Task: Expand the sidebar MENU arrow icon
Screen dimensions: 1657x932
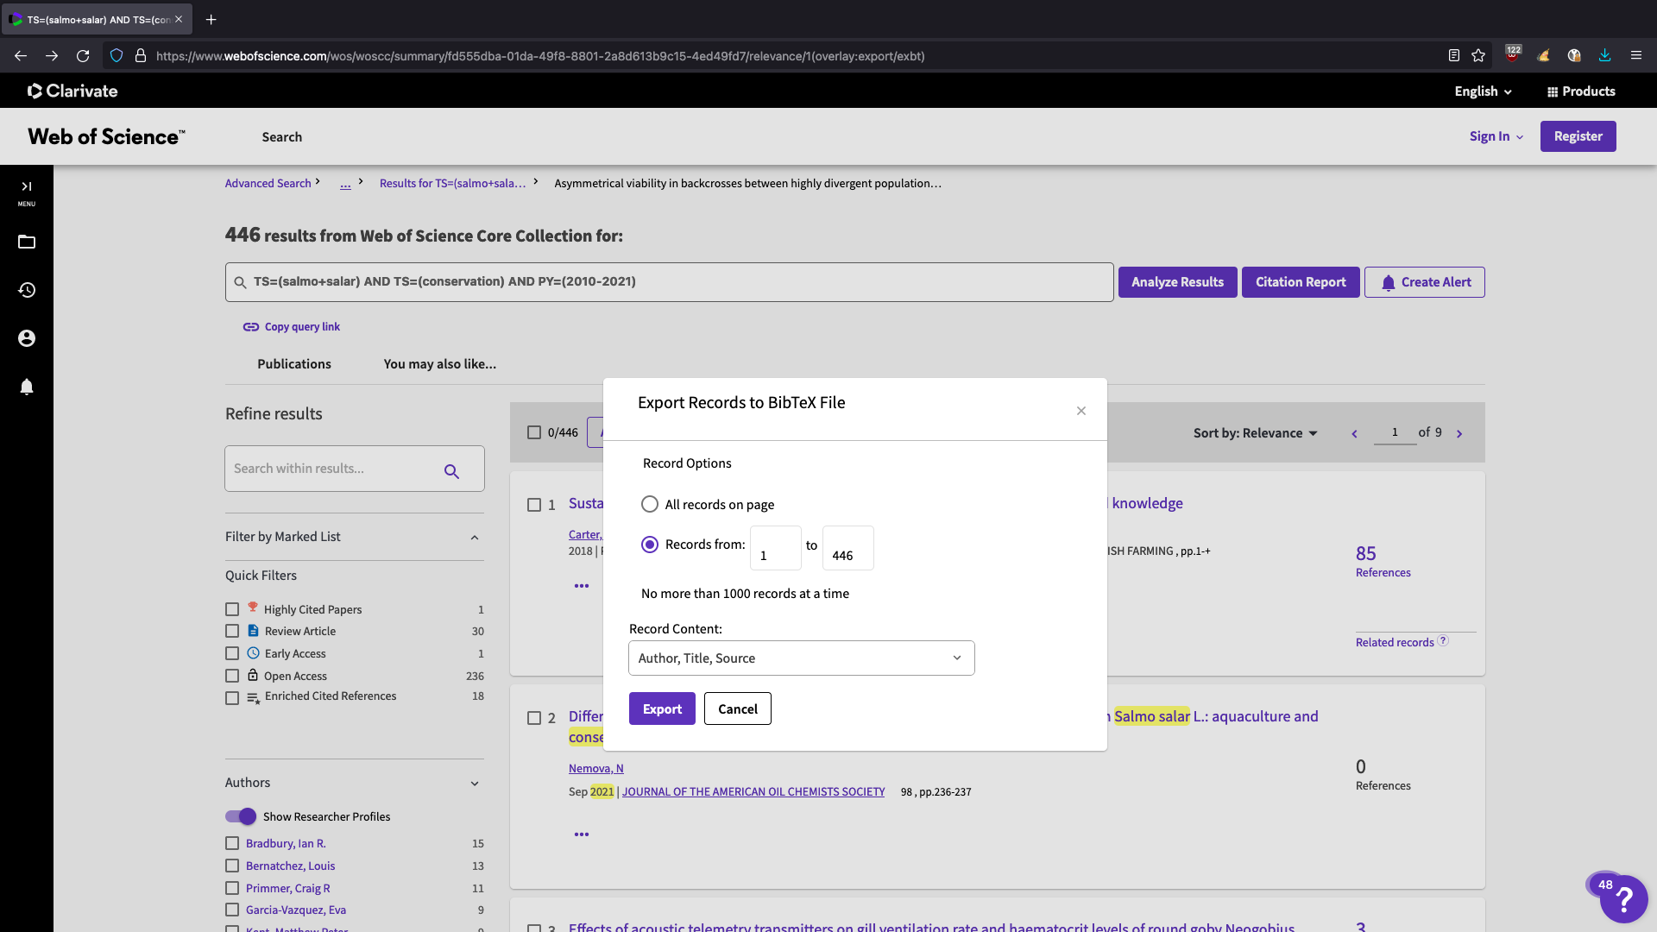Action: click(27, 187)
